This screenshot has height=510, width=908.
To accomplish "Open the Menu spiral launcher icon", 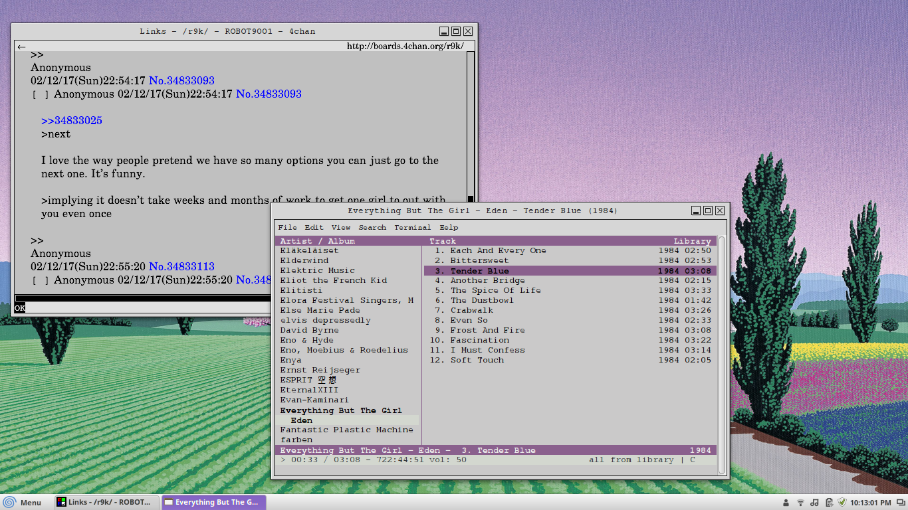I will click(x=10, y=503).
